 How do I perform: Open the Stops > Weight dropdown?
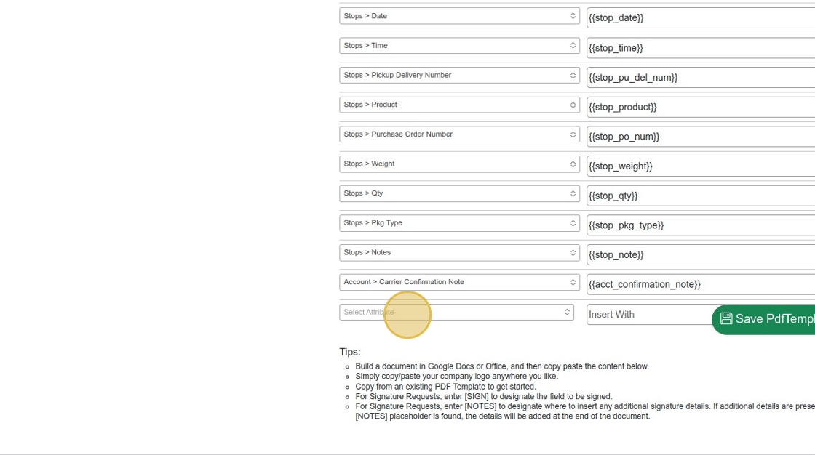459,164
